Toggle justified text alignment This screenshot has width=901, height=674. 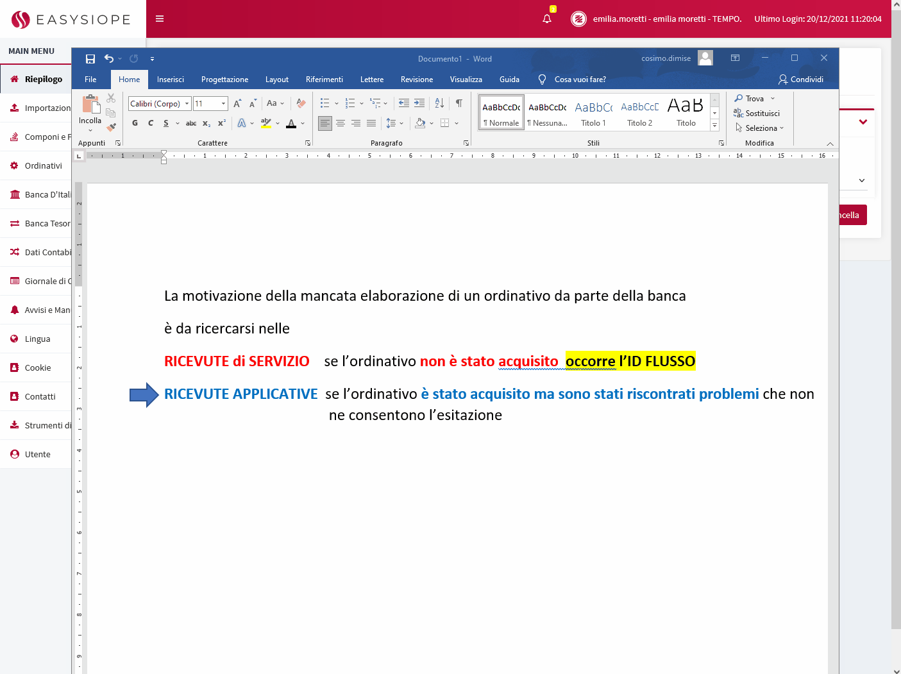click(x=371, y=123)
